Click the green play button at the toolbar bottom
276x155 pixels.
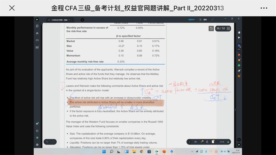pyautogui.click(x=239, y=145)
